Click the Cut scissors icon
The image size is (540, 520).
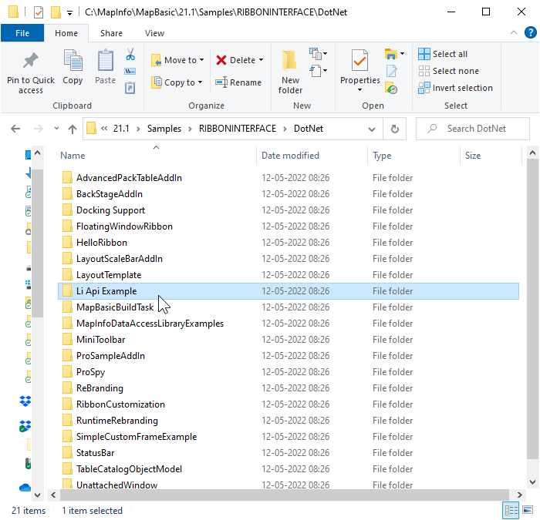tap(130, 55)
